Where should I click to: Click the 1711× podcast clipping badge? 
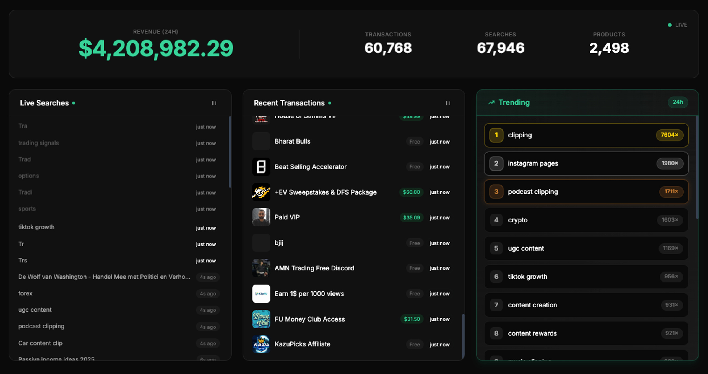tap(671, 192)
